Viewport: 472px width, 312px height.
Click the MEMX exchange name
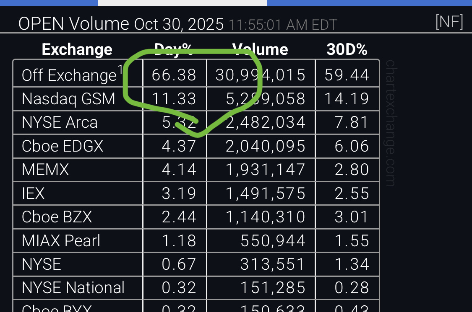click(45, 170)
